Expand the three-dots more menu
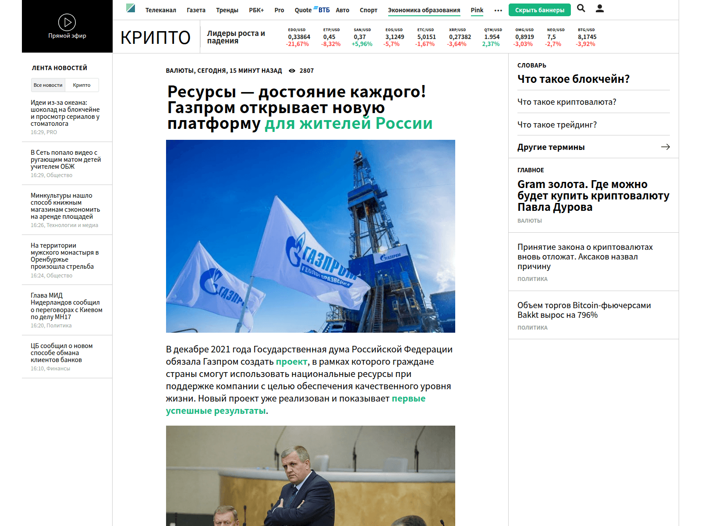The width and height of the screenshot is (701, 526). click(x=498, y=11)
